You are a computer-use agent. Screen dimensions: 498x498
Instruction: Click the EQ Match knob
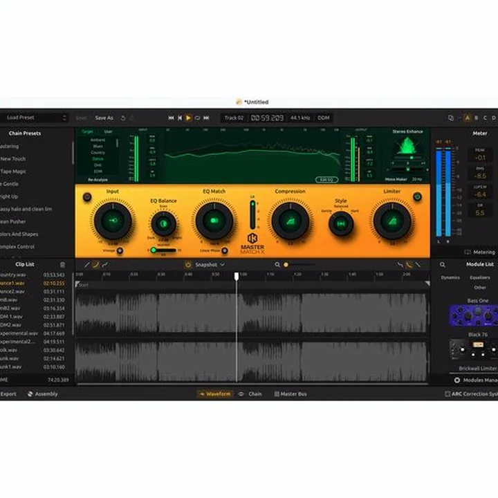click(x=214, y=221)
